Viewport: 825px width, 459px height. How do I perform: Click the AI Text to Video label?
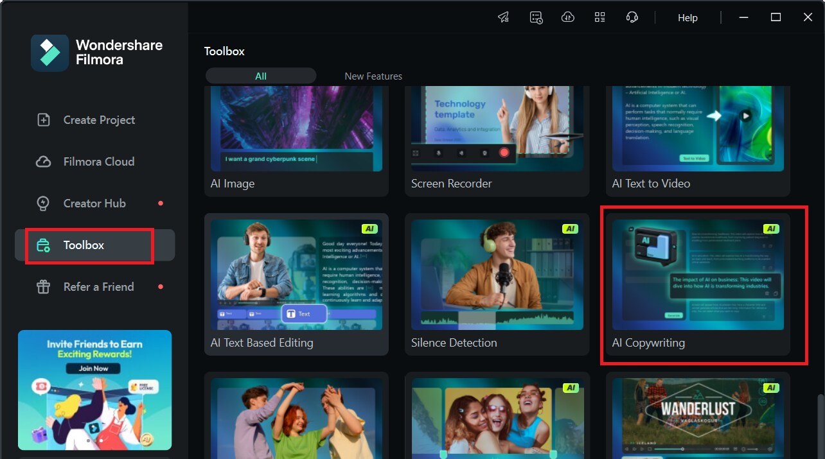651,184
